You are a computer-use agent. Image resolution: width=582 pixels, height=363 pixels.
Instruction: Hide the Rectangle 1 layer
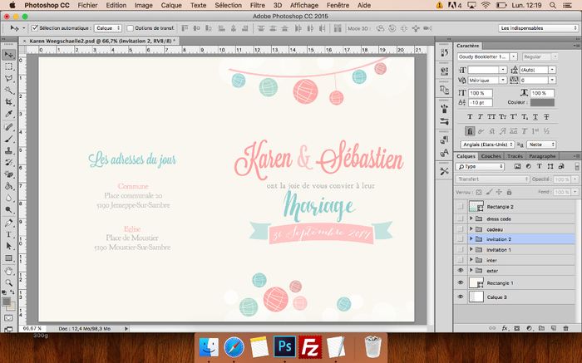[x=461, y=282]
